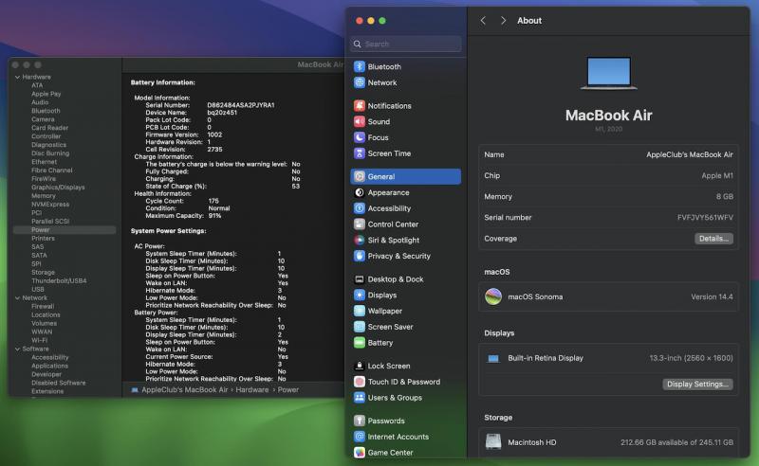Click the Network globe icon

360,82
